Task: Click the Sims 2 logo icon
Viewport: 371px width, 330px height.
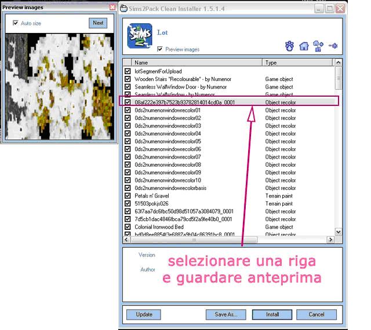Action: pyautogui.click(x=140, y=36)
